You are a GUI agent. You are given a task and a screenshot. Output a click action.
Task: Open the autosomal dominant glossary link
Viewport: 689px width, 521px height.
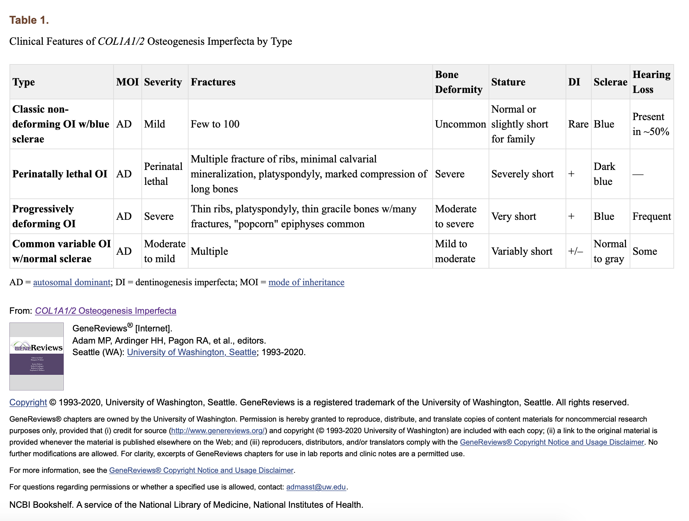point(72,282)
